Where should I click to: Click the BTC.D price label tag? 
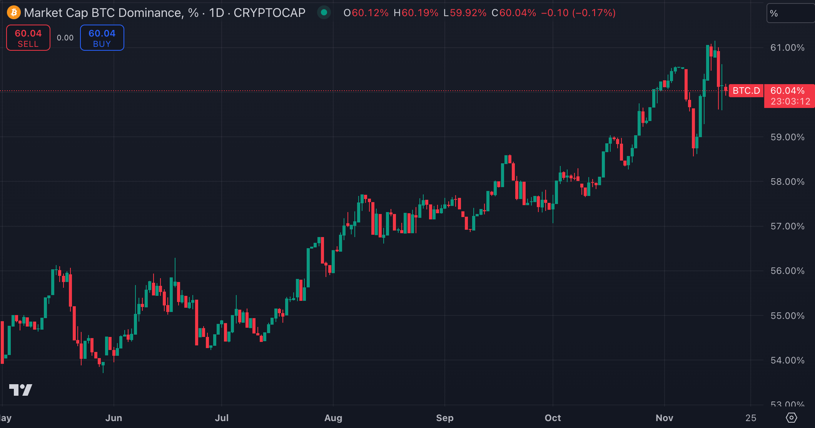(x=746, y=91)
